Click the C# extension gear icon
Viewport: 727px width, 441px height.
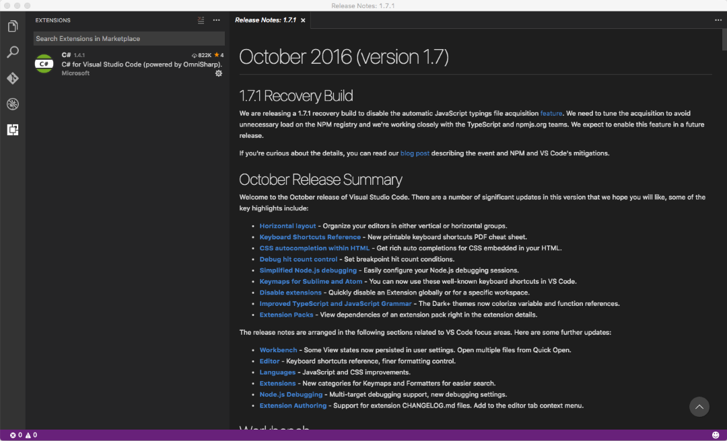(x=219, y=73)
